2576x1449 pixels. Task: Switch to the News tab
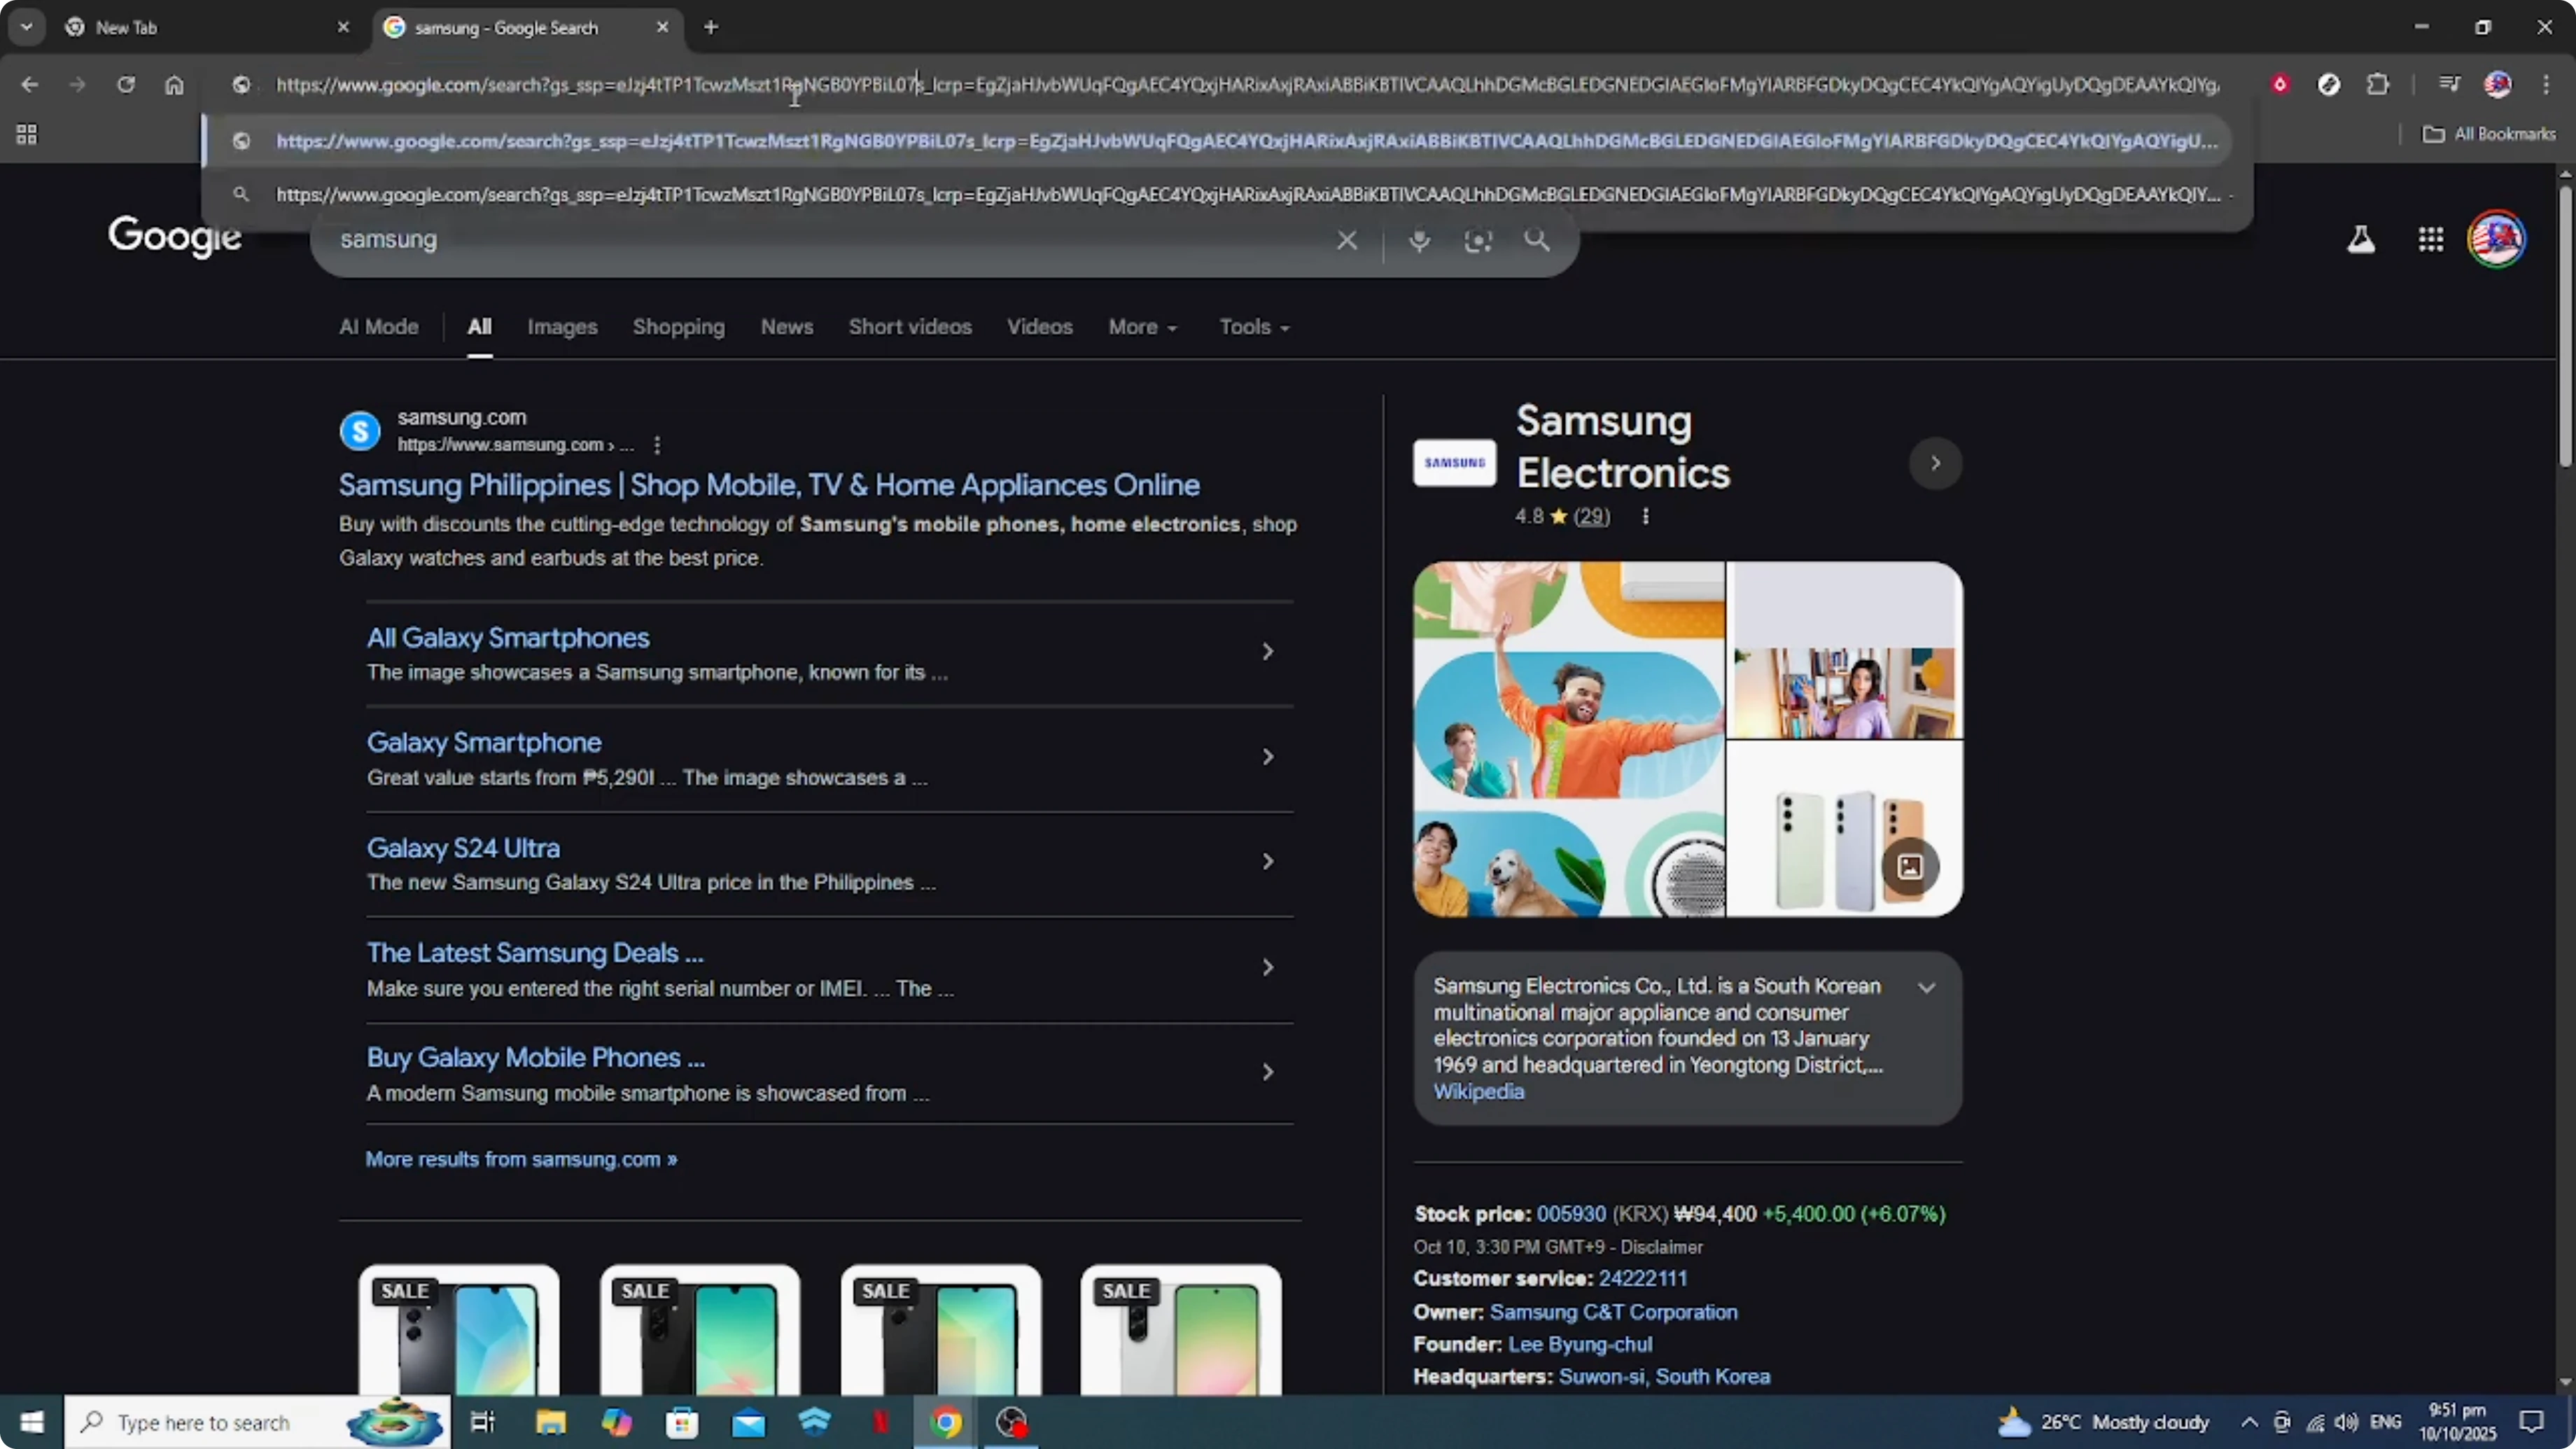point(786,327)
